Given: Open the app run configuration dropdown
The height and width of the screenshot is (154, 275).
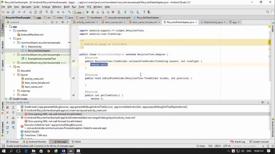Looking at the screenshot, I should tap(79, 12).
